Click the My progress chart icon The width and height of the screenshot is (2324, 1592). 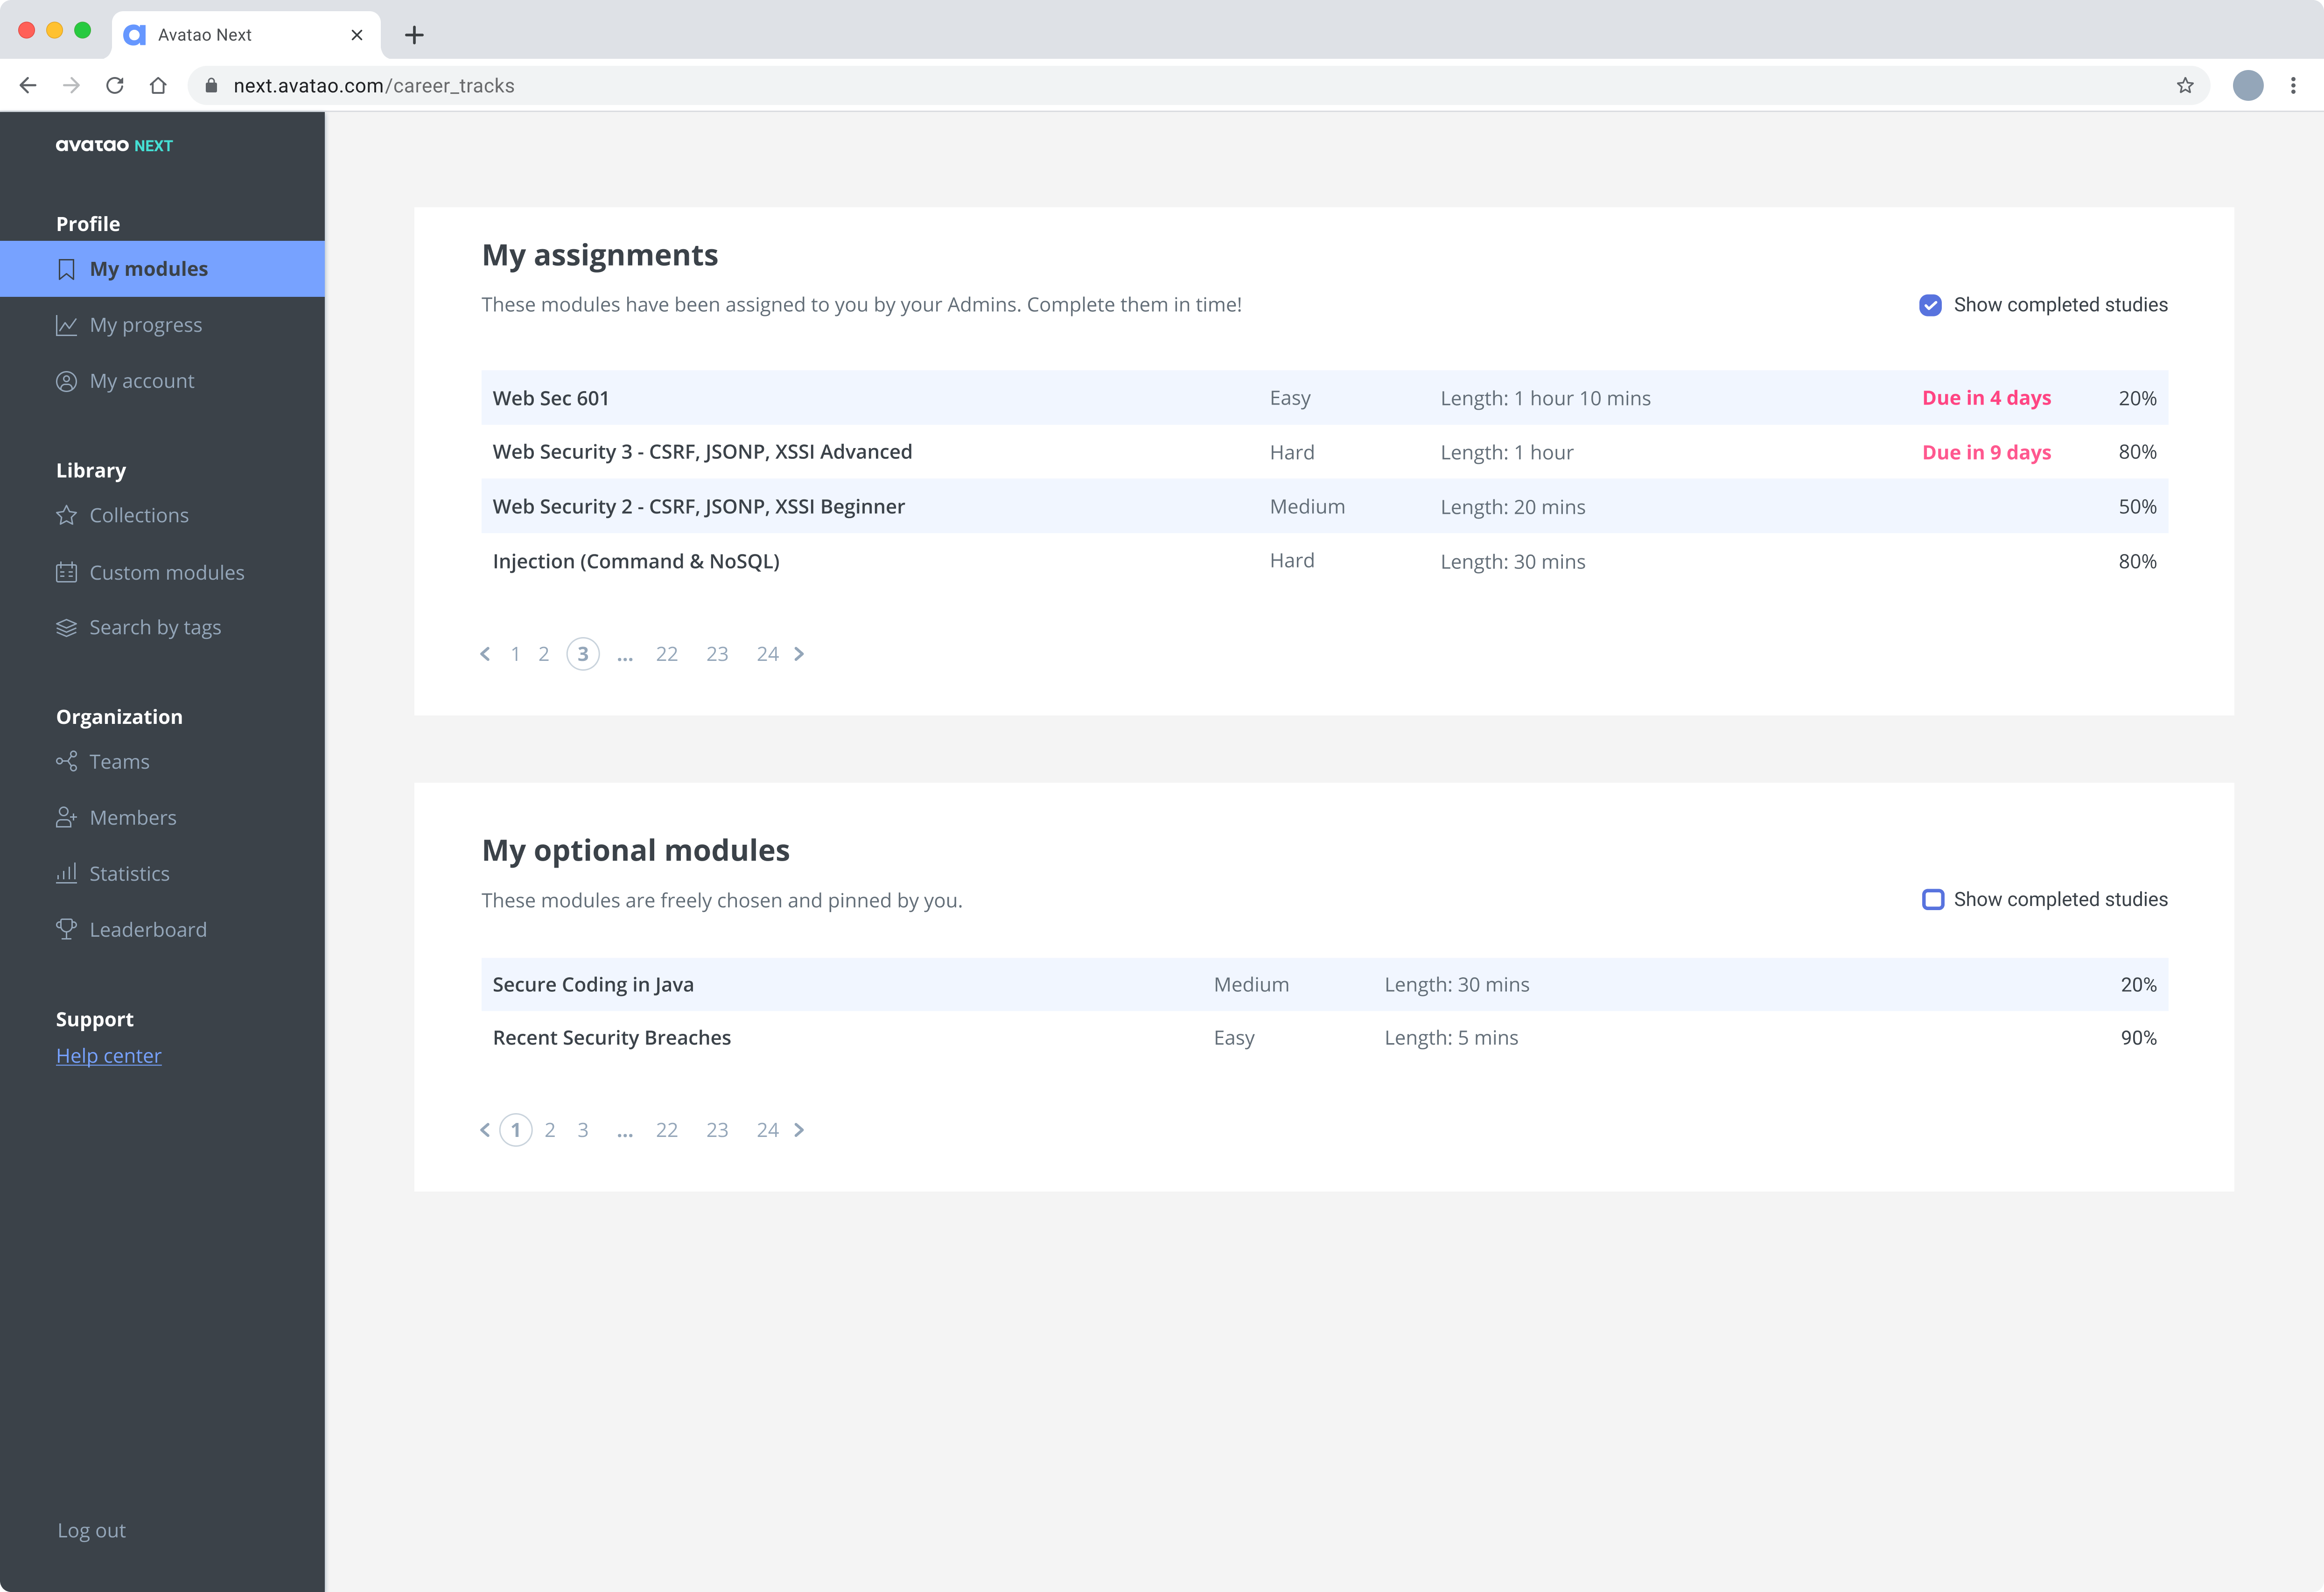(x=66, y=325)
